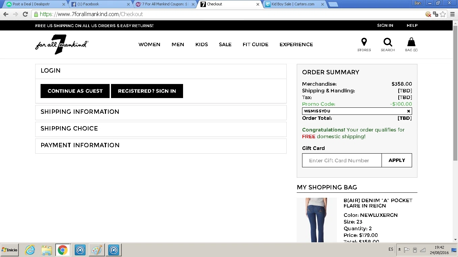Open the Inicio start button
The image size is (458, 257).
[x=9, y=250]
